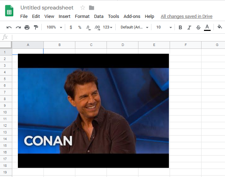Open the fill color picker
Screen dimensions: 225x177
point(220,27)
